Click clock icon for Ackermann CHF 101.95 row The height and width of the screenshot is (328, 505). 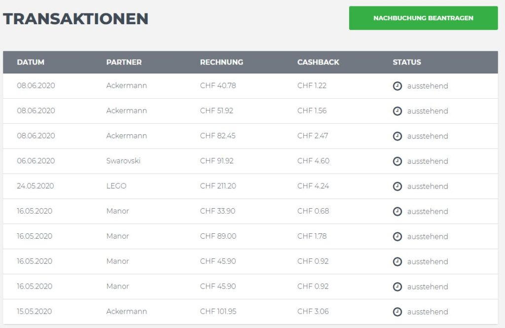pos(397,312)
